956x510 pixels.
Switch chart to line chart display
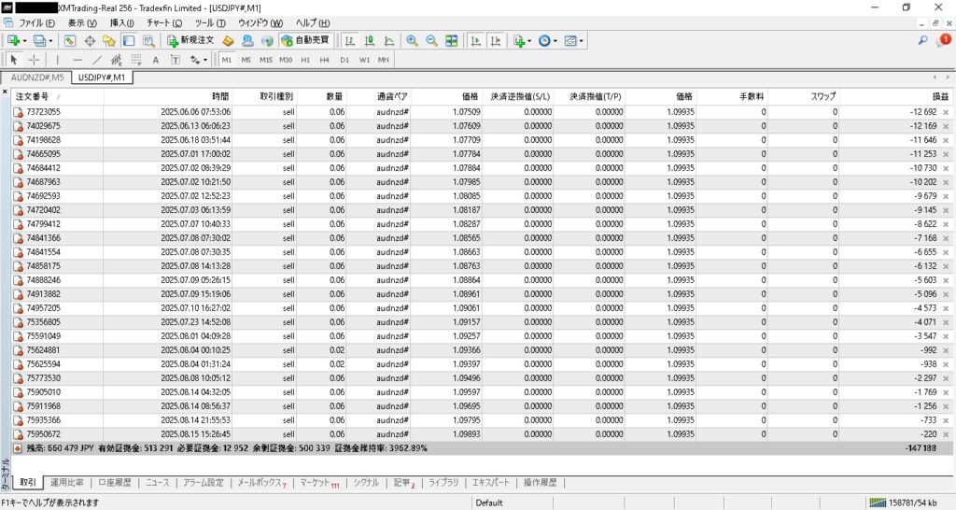pos(389,41)
